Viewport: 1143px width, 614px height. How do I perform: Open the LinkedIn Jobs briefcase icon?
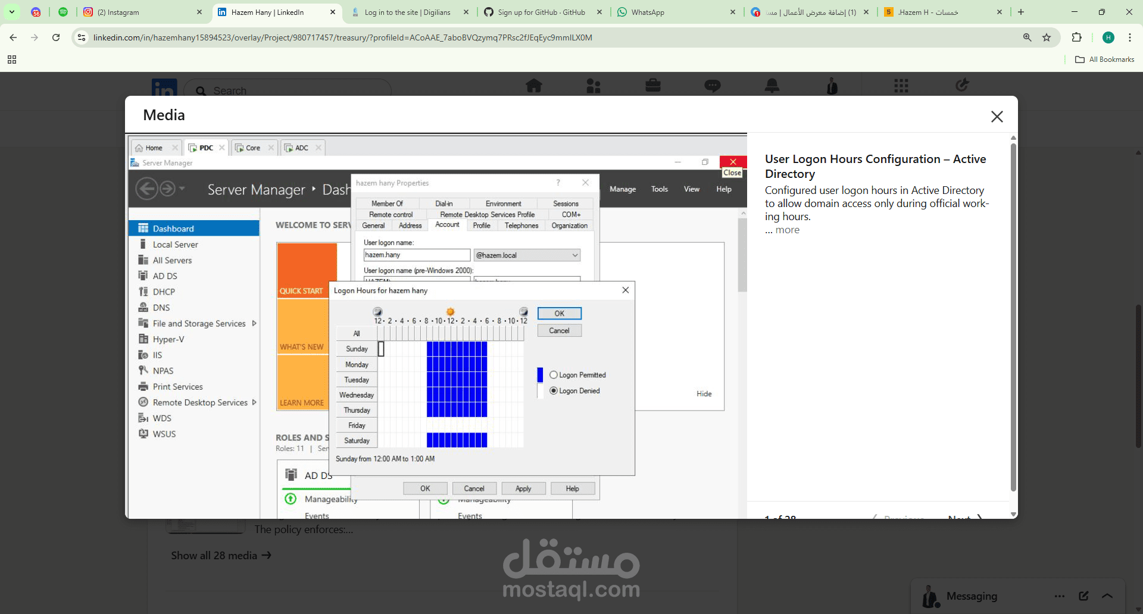click(653, 86)
